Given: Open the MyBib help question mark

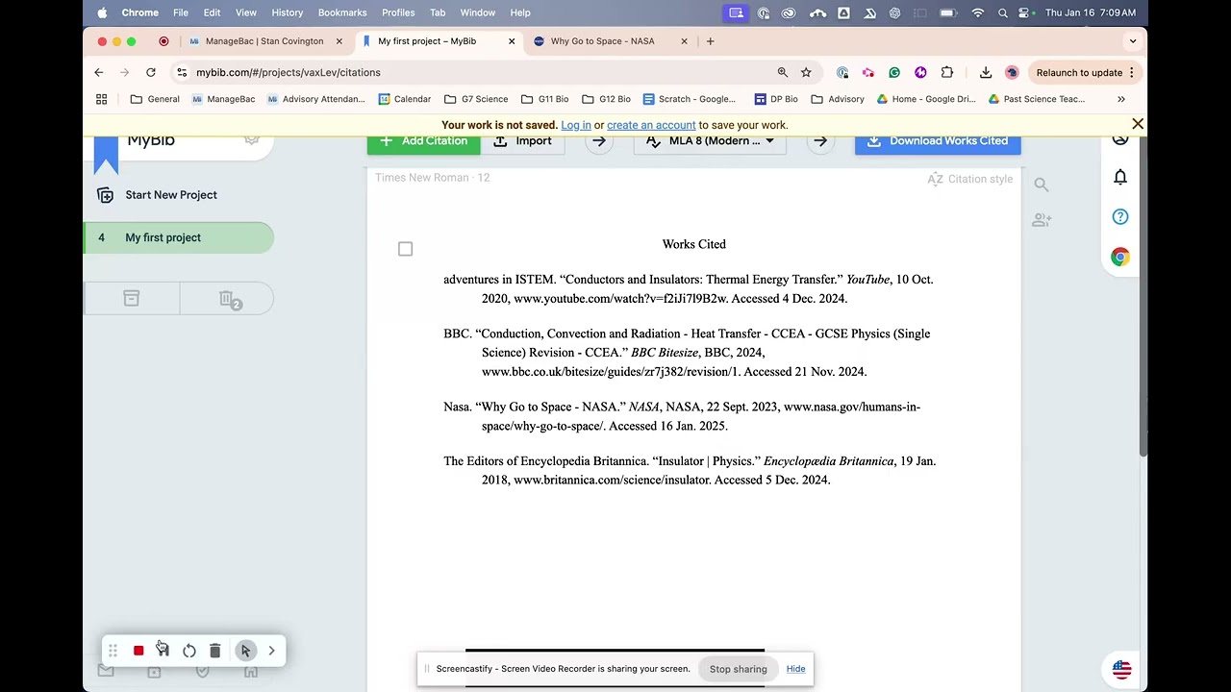Looking at the screenshot, I should pos(1120,217).
